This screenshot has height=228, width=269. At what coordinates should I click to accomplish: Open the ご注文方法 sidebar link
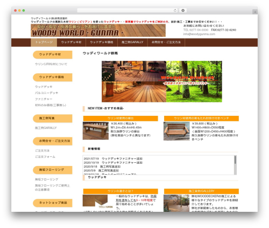[42, 150]
